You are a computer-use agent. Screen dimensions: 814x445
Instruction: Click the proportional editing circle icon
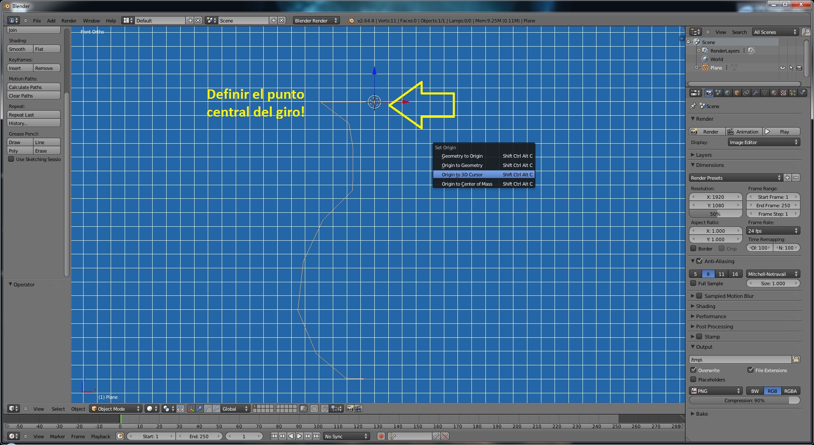pos(314,409)
